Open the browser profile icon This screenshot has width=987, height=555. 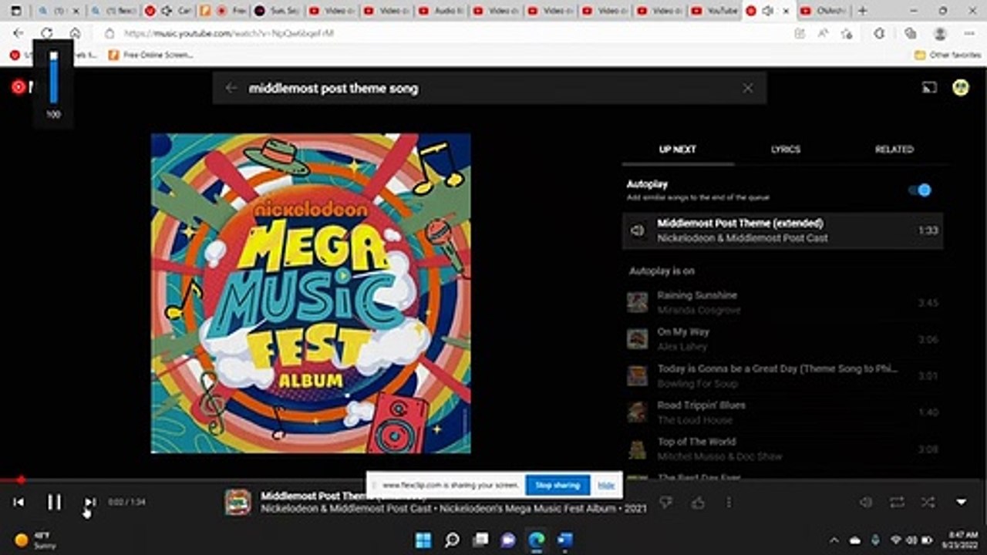[940, 33]
